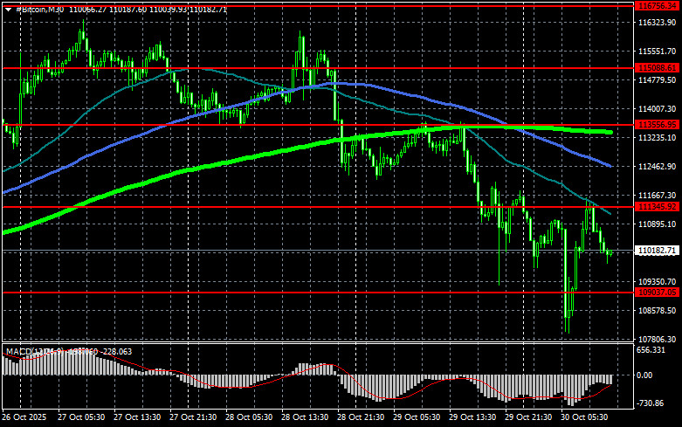Click the OHLC value 110187.60 in the header

(x=129, y=9)
